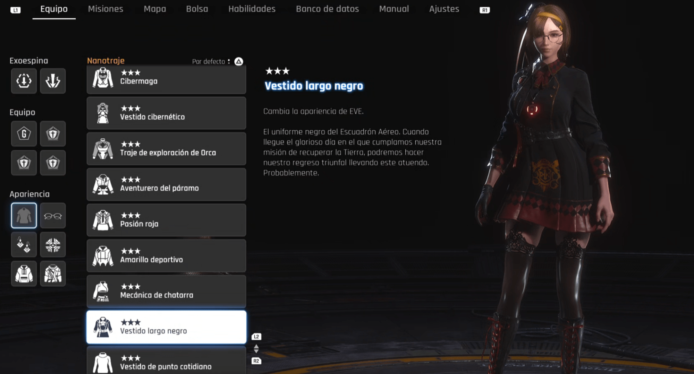
Task: Click the L2 scroll-up indicator
Action: coord(256,337)
